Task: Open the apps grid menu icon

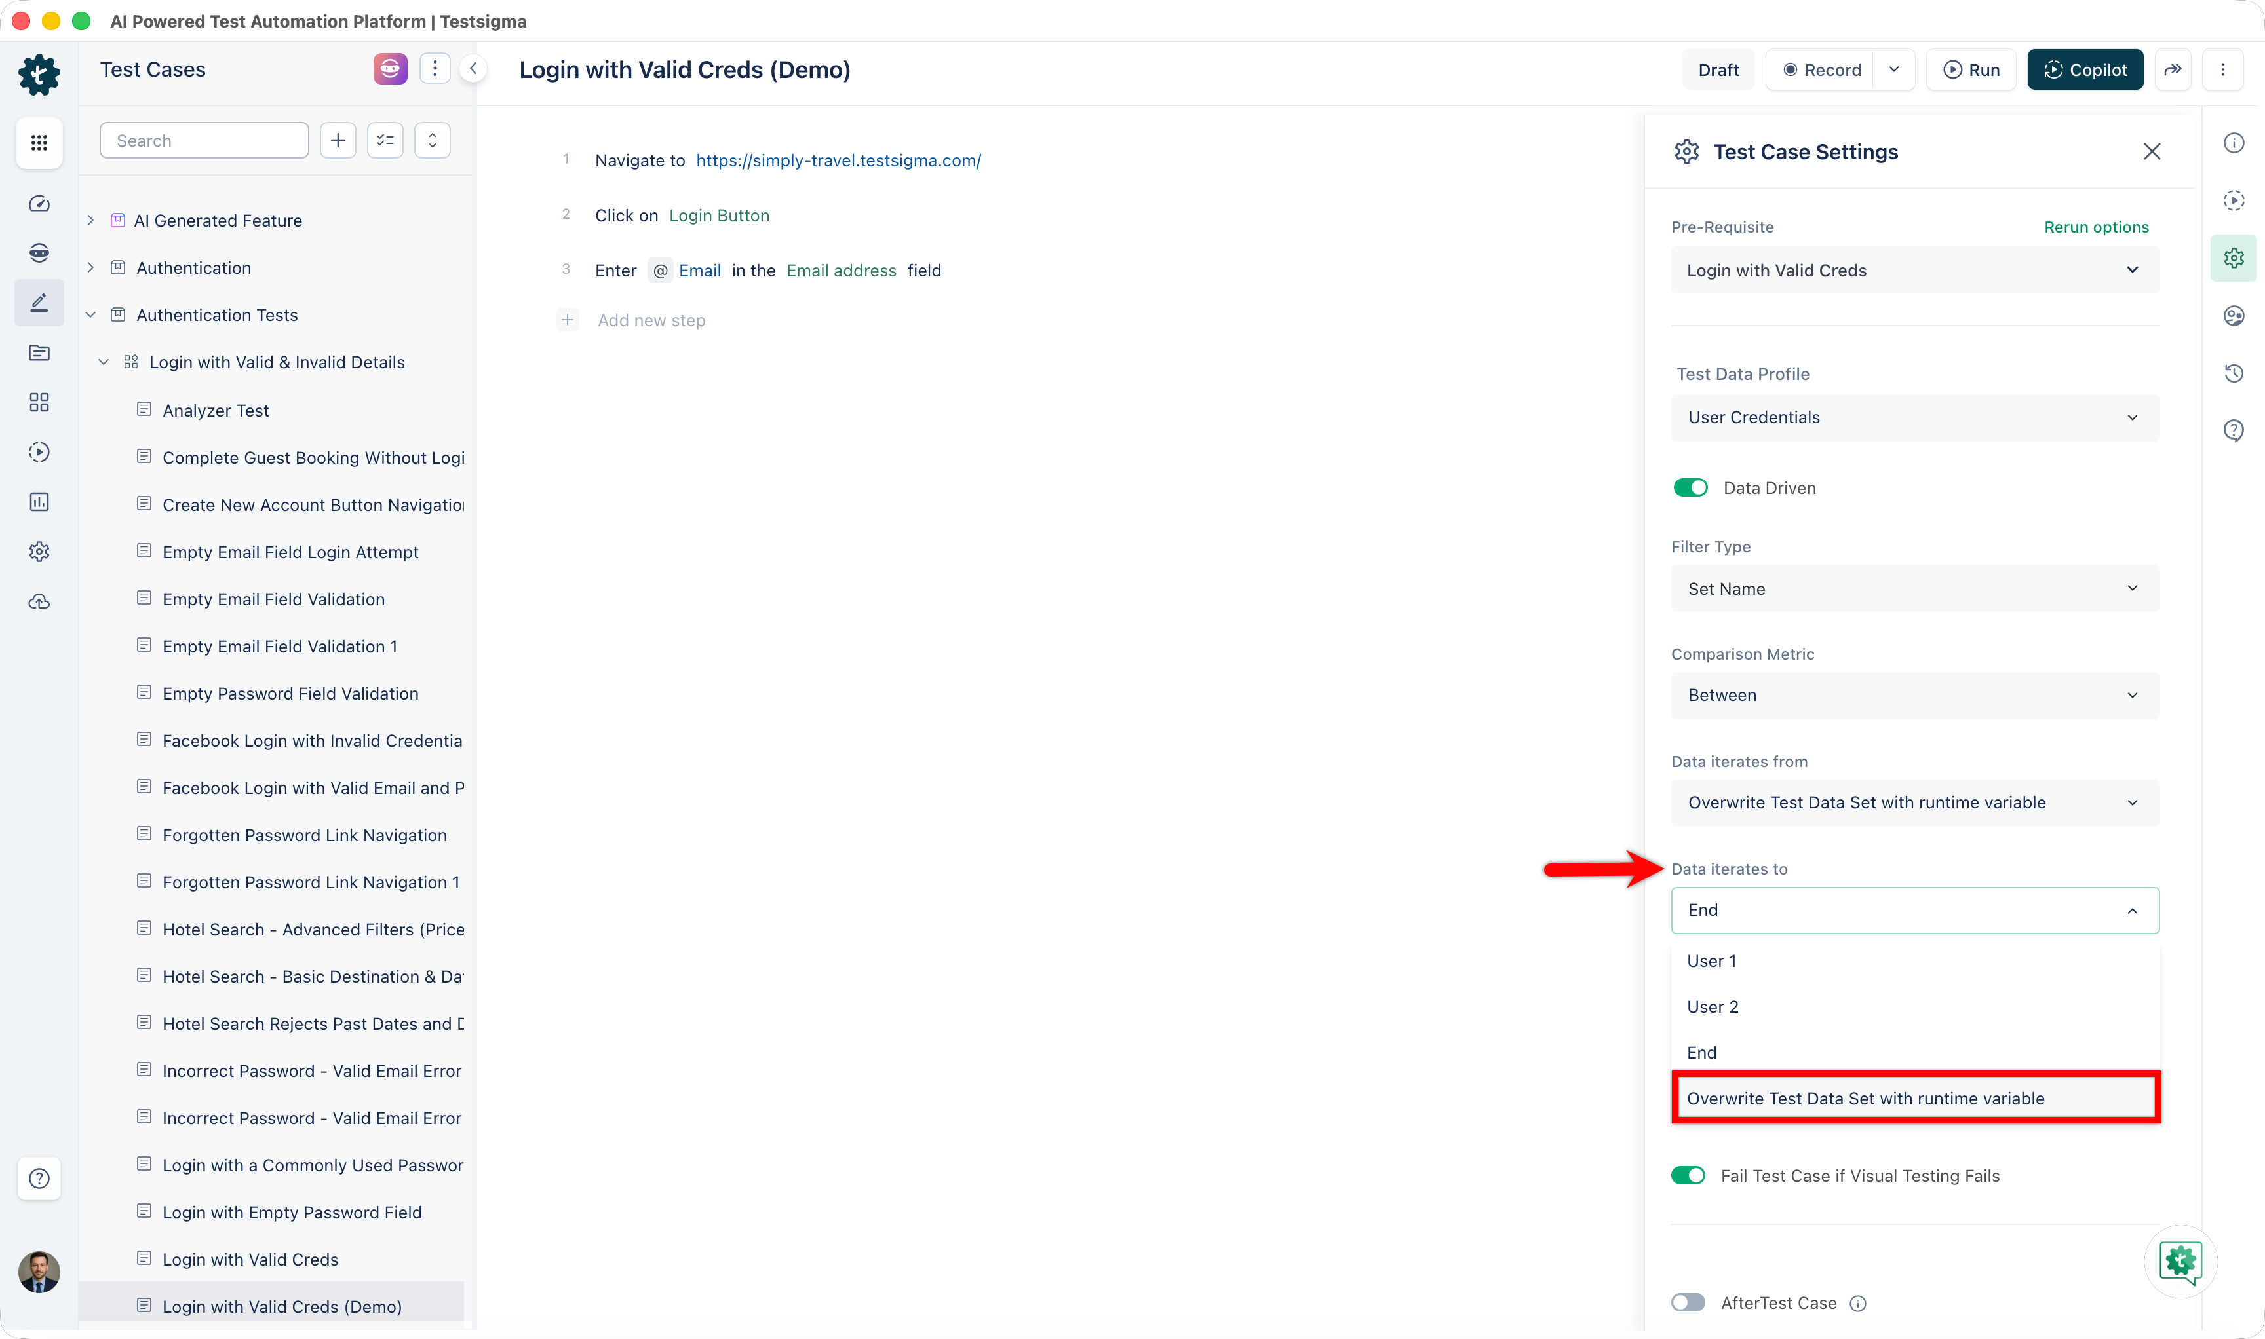Action: (39, 143)
